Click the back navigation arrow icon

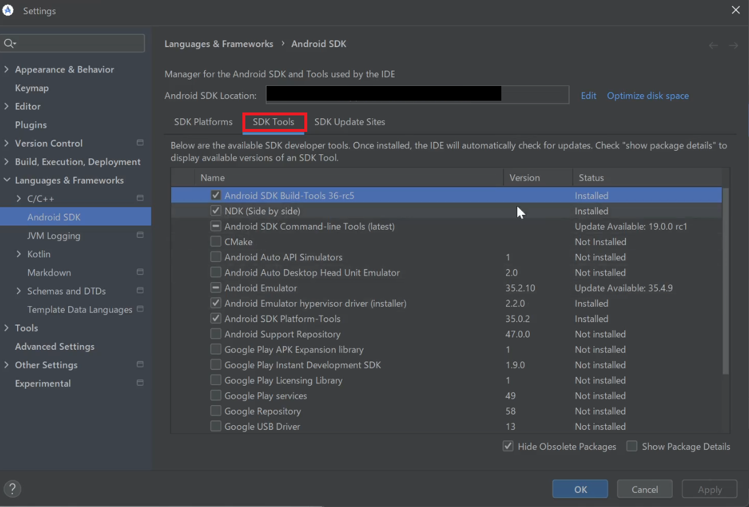(713, 45)
